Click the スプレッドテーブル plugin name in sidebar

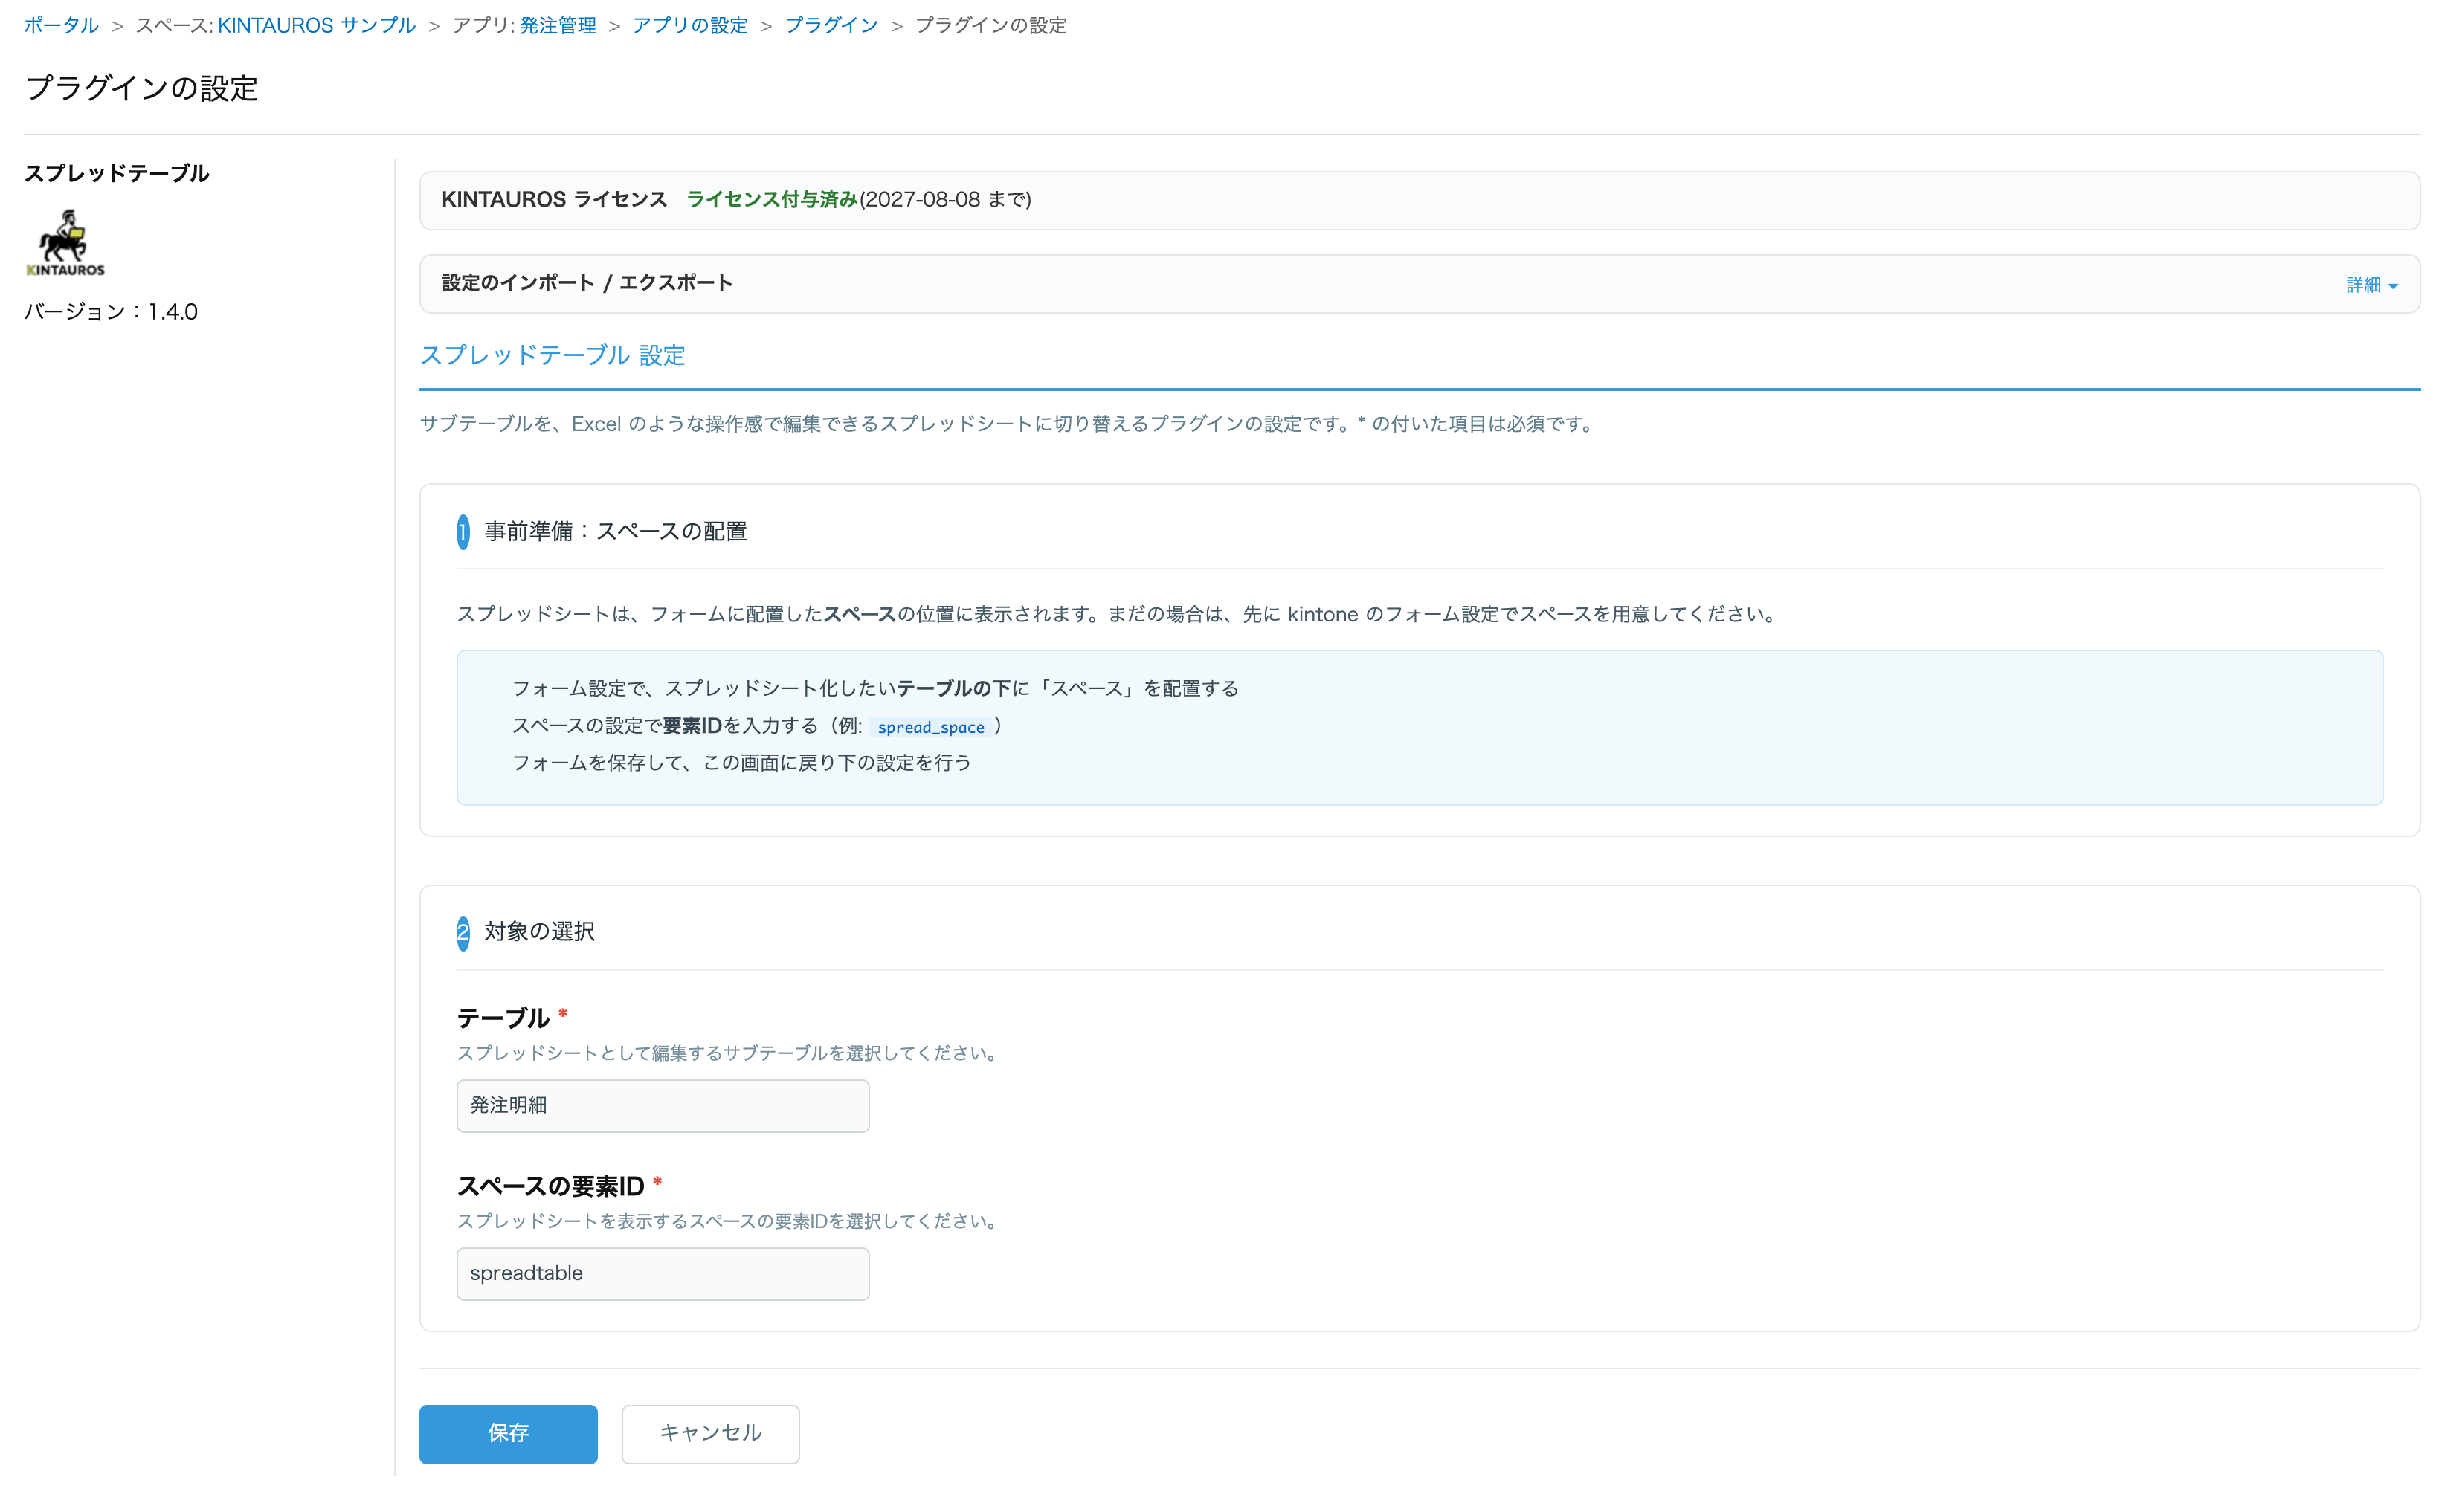pos(117,173)
